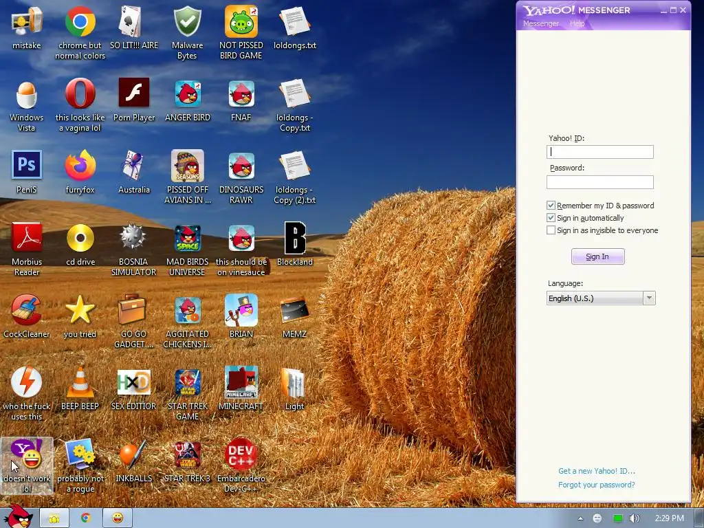
Task: Open the 'GO GO GADGET...' briefcase icon
Action: coord(132,309)
